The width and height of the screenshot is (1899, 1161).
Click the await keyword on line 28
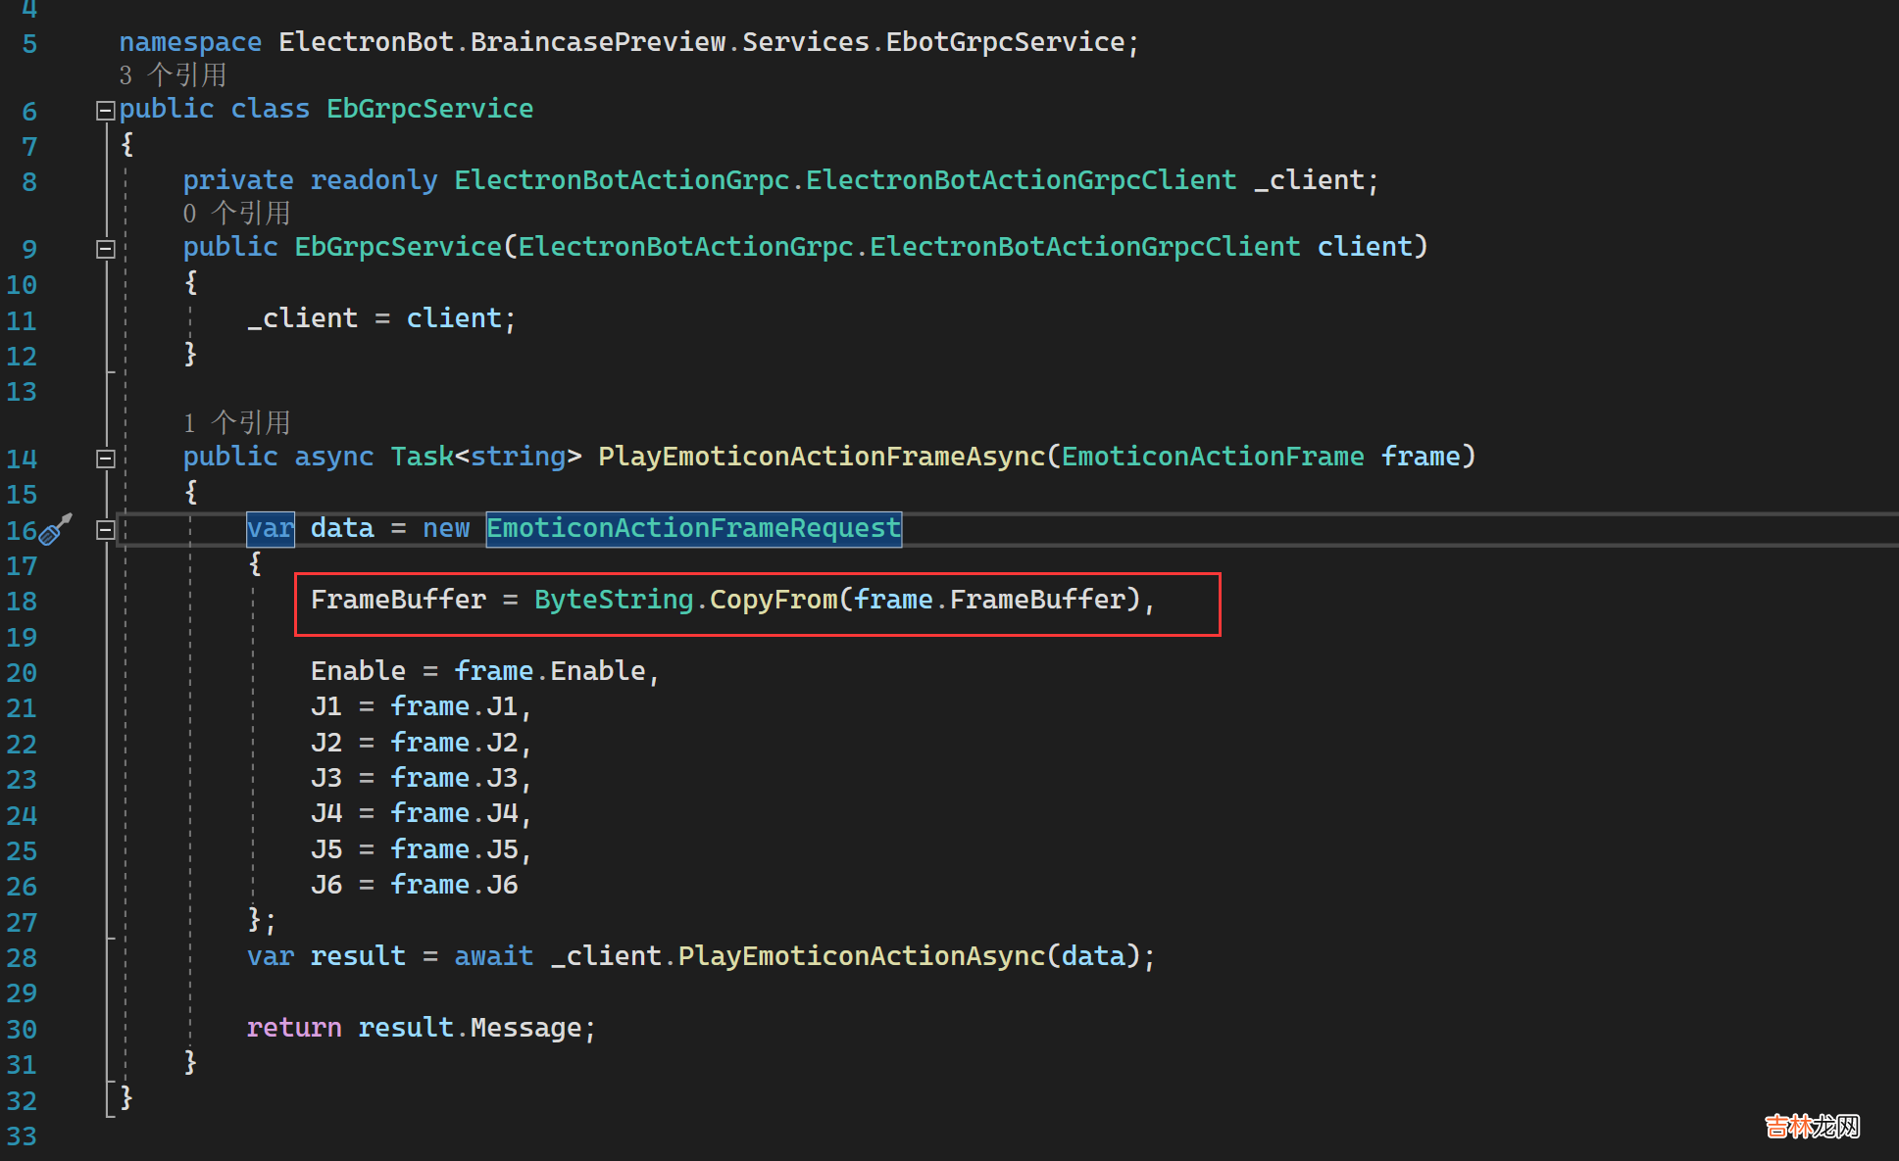coord(493,956)
